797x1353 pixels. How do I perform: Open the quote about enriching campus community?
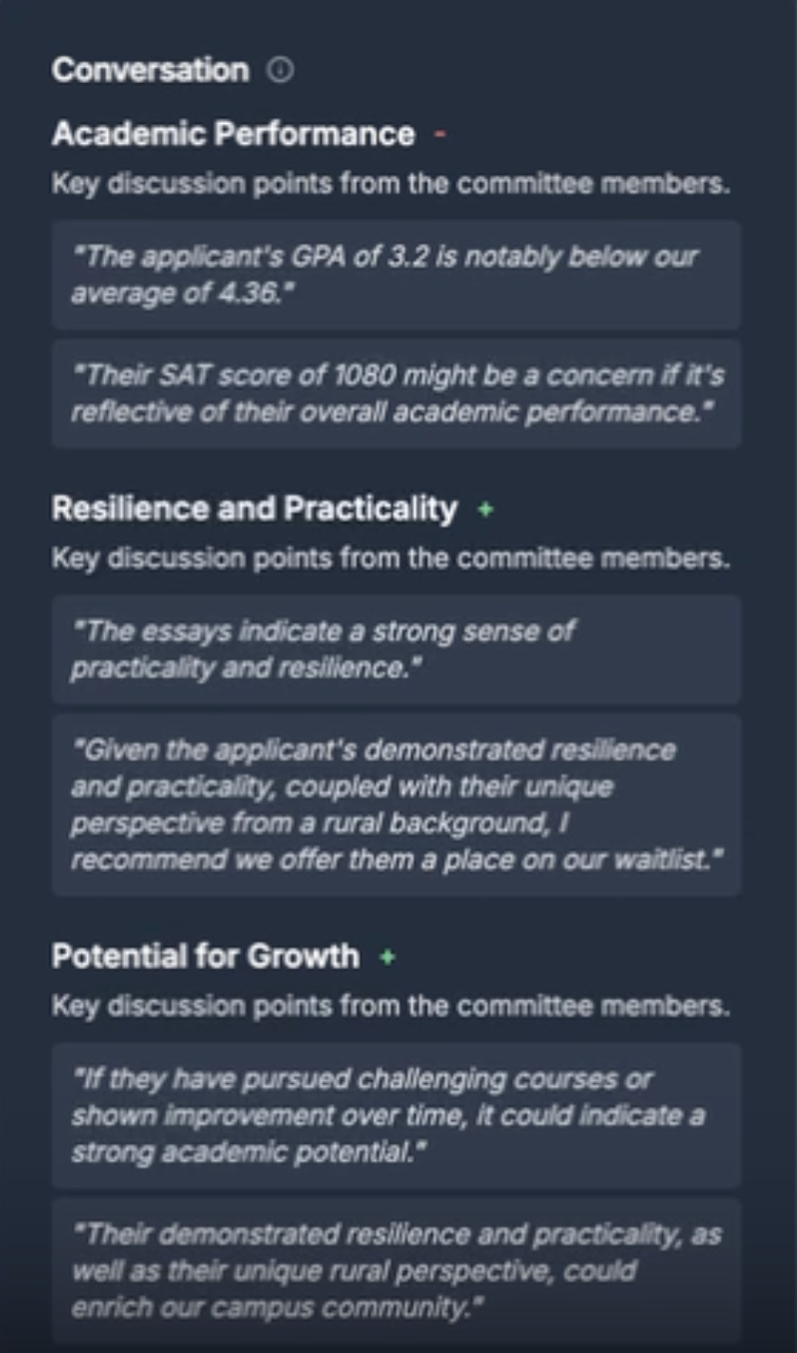coord(396,1271)
